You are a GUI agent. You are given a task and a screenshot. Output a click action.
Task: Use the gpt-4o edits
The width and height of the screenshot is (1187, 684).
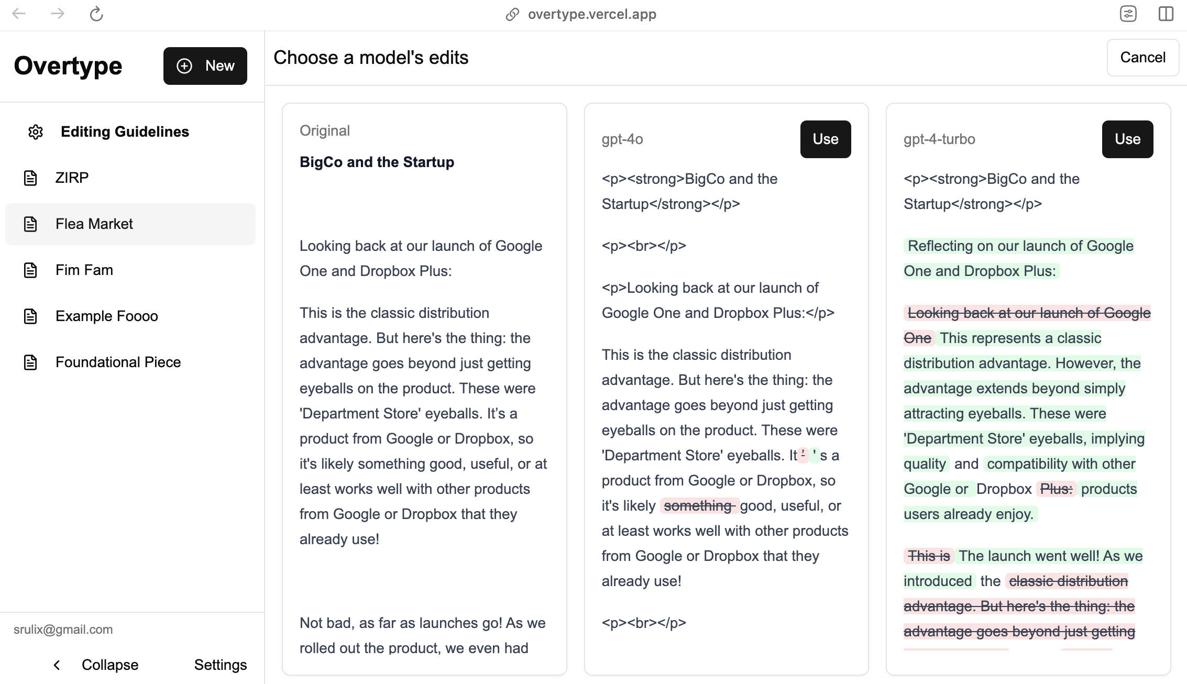point(825,139)
